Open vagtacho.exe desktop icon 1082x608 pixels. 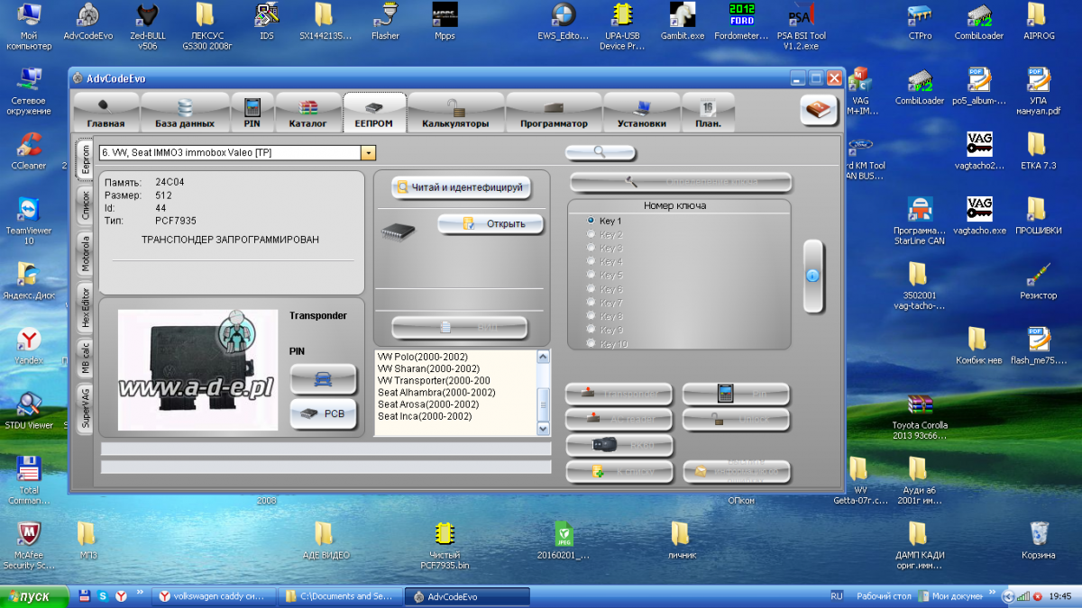(x=980, y=216)
